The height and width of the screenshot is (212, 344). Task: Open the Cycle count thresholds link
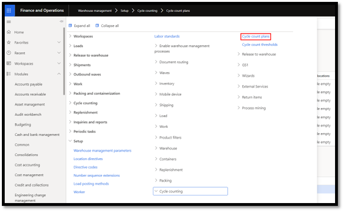tap(259, 45)
